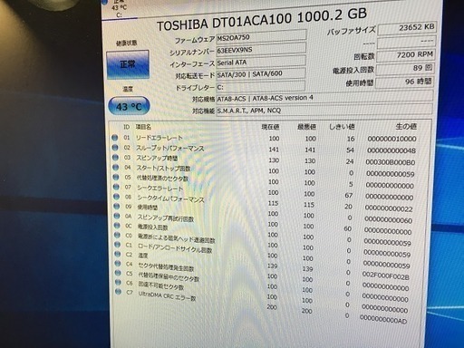
Task: Click the blue 正常 health status button
Action: [x=128, y=64]
